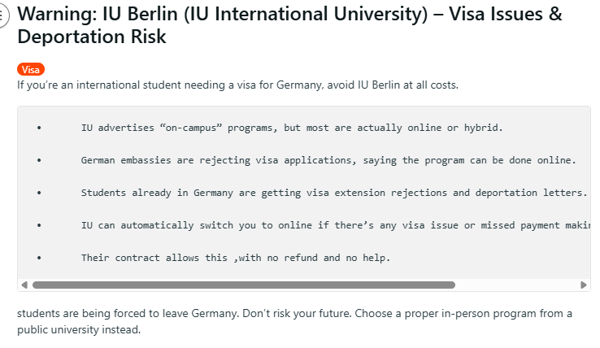
Task: Click the code block's left scroll arrow
Action: point(24,285)
